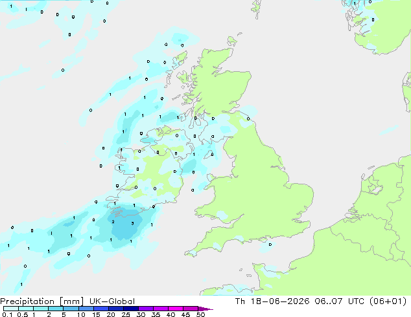Select the 5–10 mm legend swatch
This screenshot has height=317, width=411.
[71, 309]
